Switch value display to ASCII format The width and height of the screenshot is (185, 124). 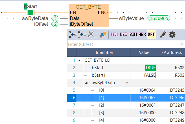[115, 35]
